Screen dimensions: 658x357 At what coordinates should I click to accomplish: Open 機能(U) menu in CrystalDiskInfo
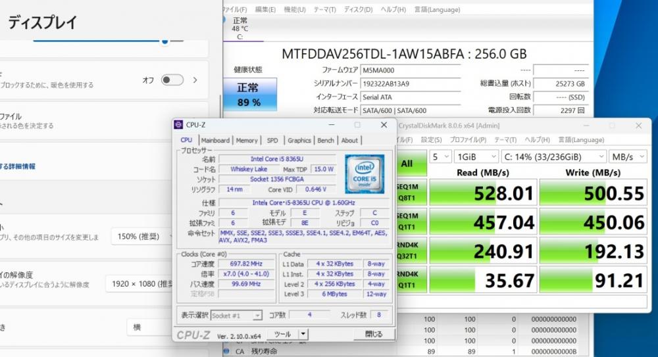pyautogui.click(x=295, y=9)
